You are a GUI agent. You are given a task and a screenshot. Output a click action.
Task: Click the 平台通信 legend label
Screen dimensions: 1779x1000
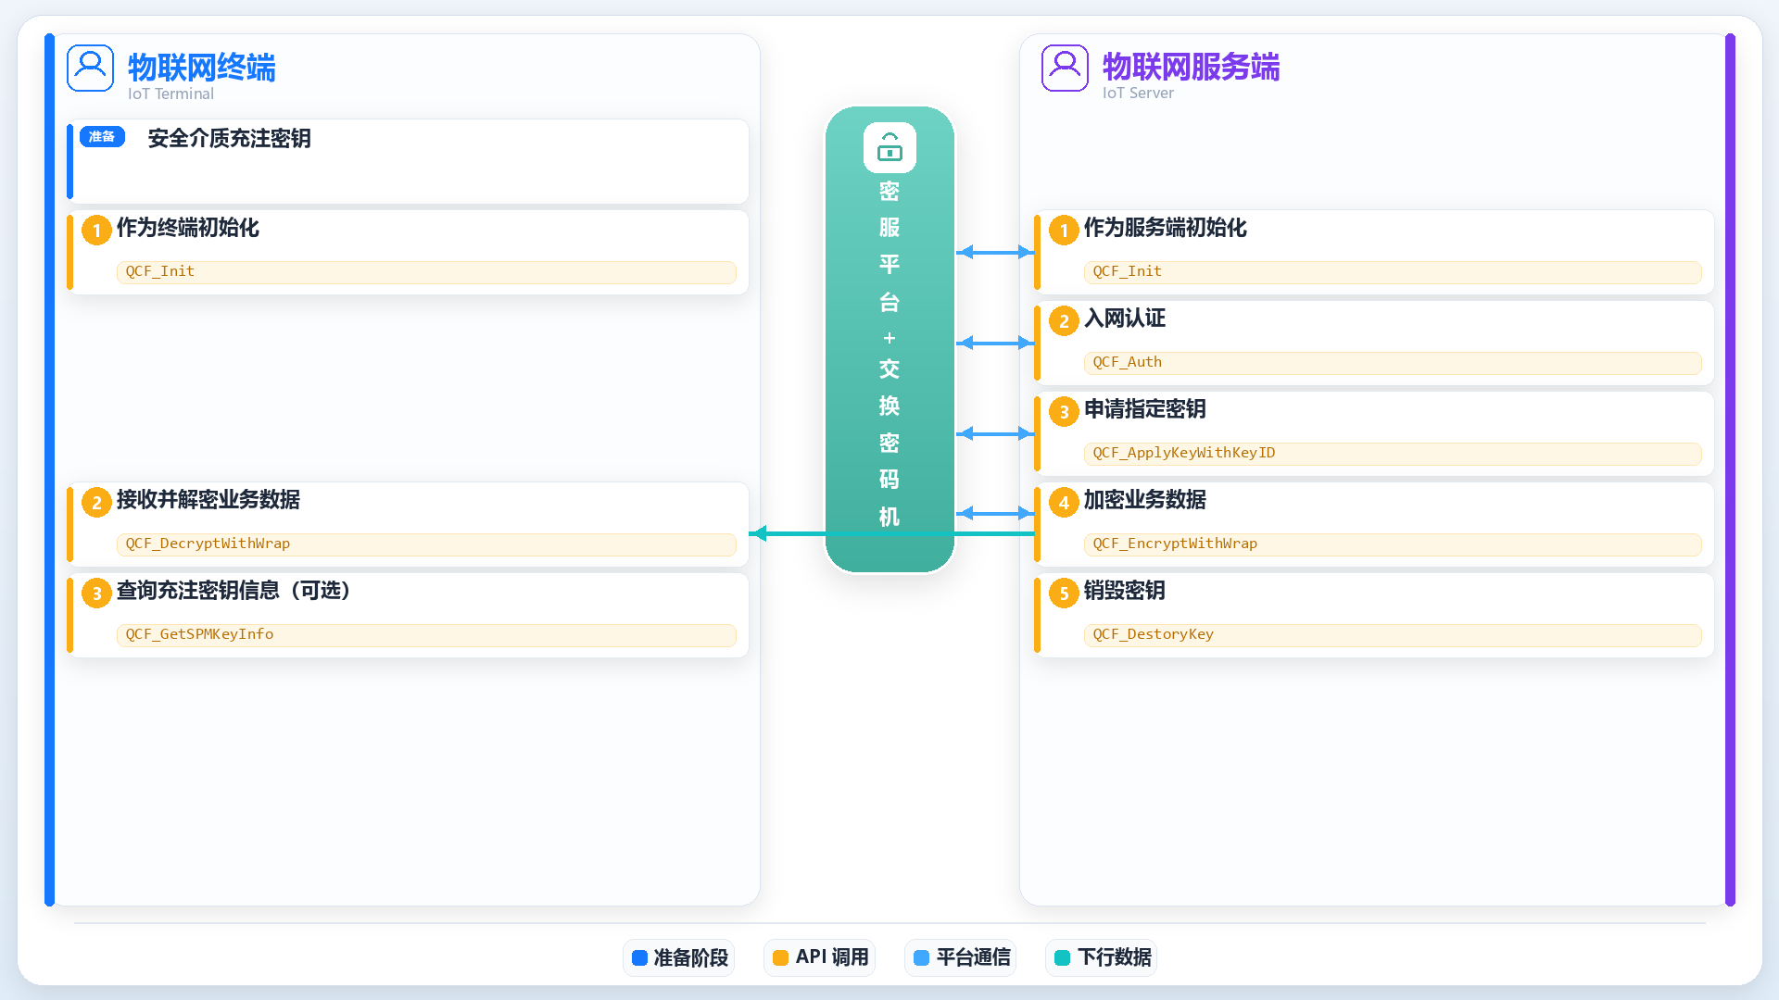point(973,957)
